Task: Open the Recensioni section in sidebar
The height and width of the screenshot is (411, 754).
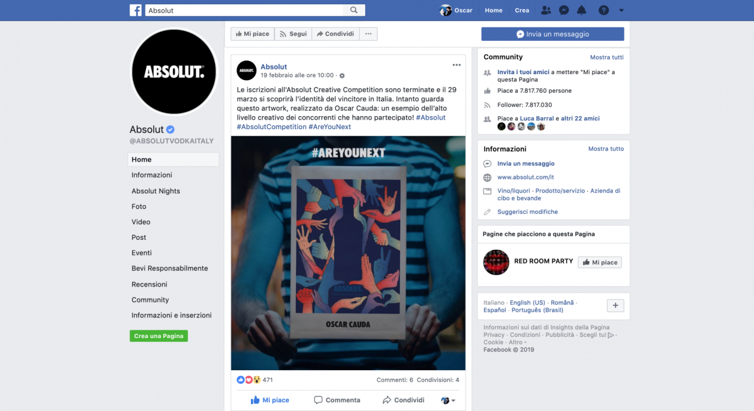Action: (x=149, y=285)
